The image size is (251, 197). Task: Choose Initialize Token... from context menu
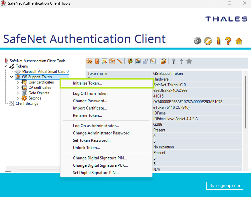pos(106,83)
